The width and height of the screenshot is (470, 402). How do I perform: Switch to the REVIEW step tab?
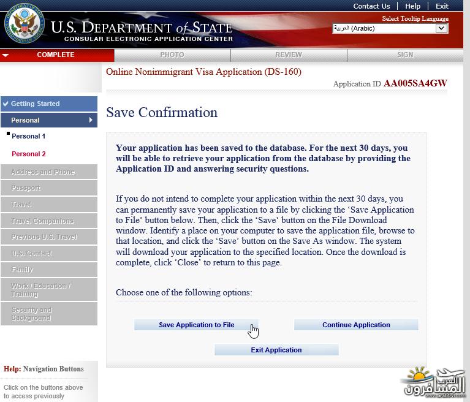point(289,55)
